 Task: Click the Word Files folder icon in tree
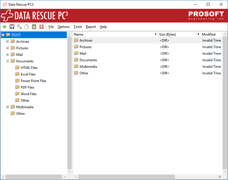click(17, 94)
